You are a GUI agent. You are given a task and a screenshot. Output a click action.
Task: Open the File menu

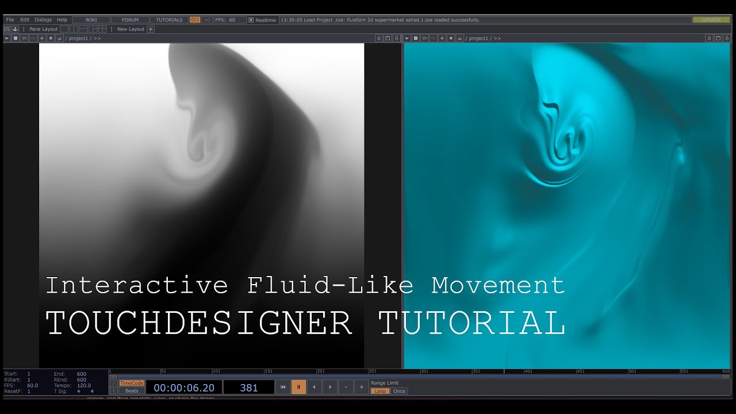click(10, 20)
